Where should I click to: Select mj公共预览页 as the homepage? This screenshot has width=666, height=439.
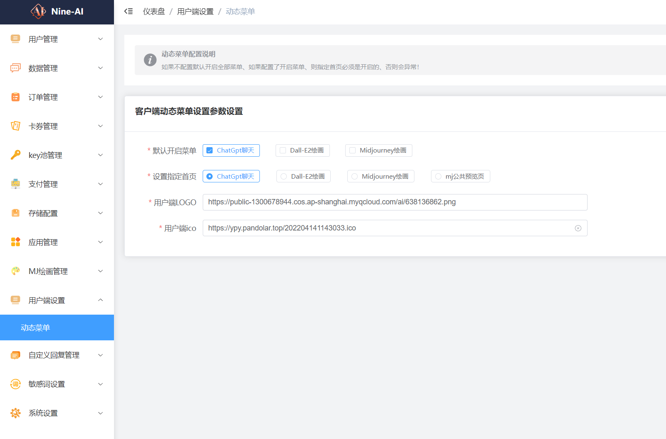tap(438, 177)
